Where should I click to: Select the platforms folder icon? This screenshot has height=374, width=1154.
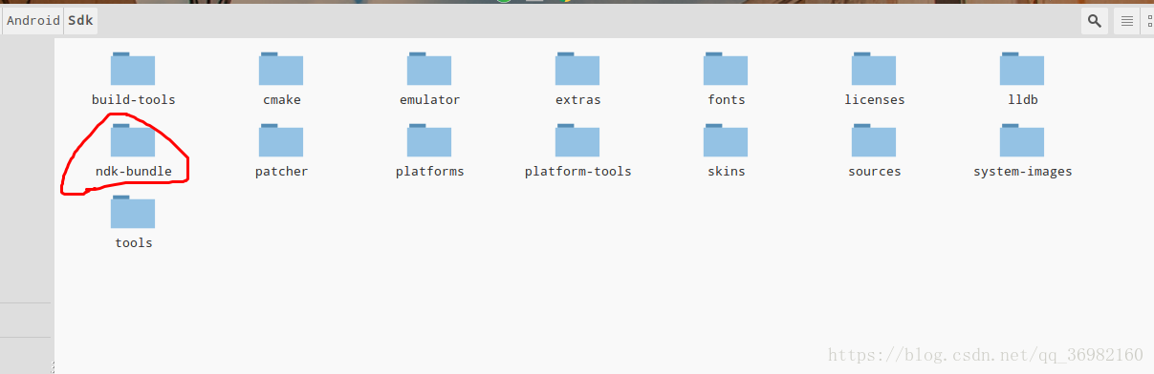(x=429, y=140)
